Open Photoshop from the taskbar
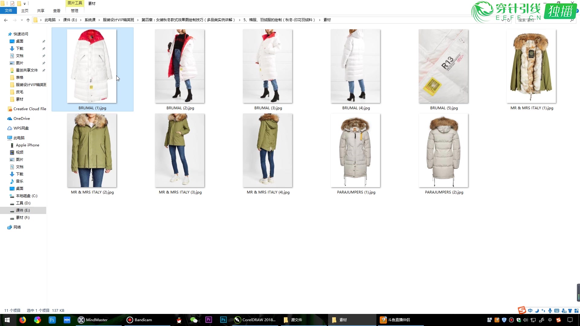 [223, 320]
